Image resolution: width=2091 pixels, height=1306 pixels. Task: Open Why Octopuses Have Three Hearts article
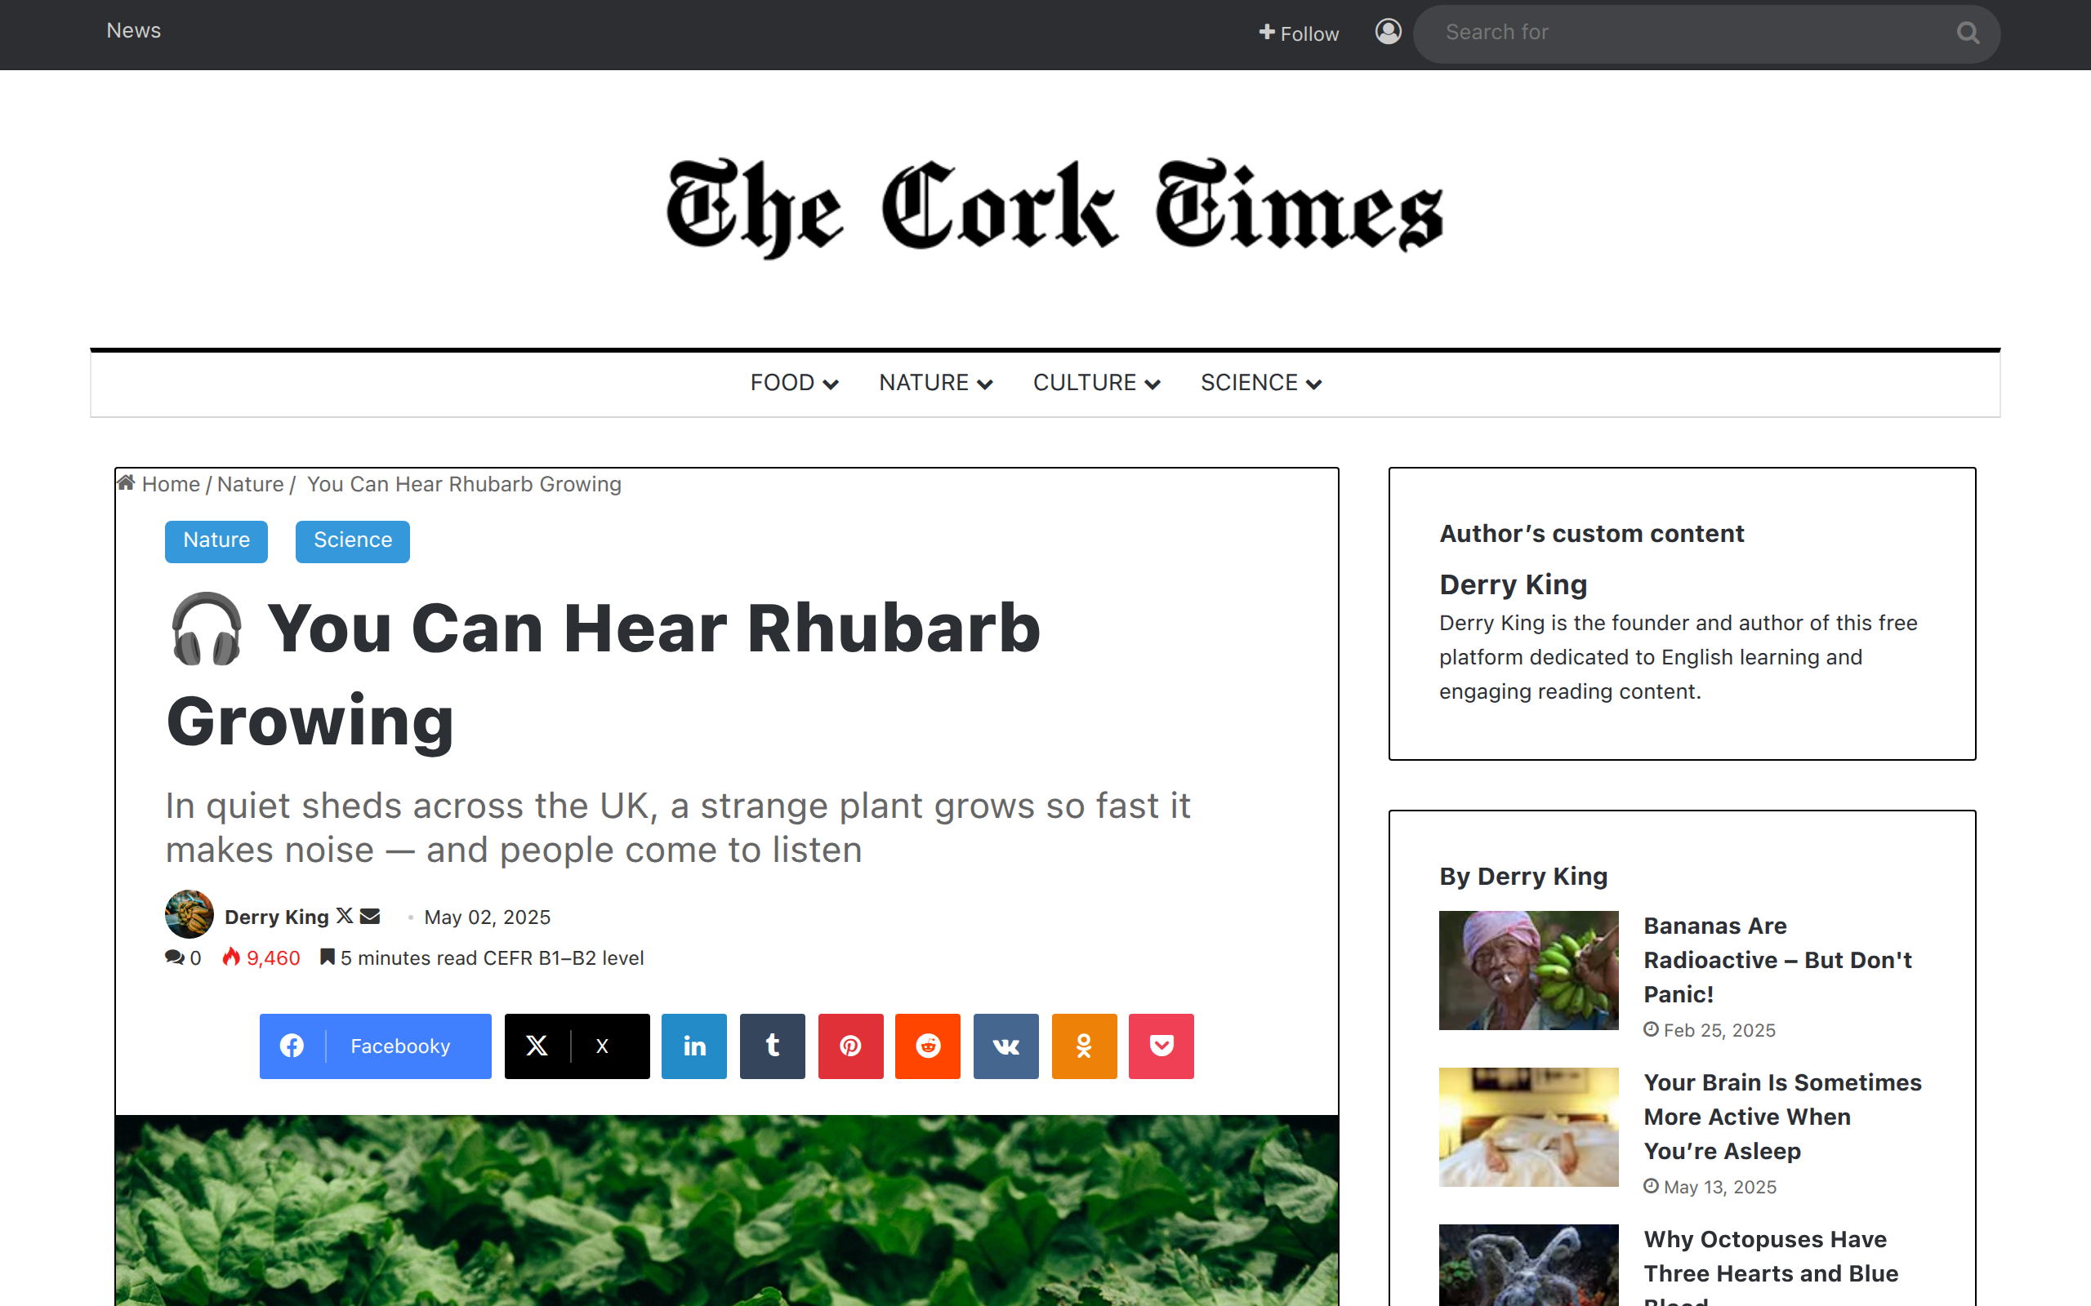click(x=1771, y=1264)
